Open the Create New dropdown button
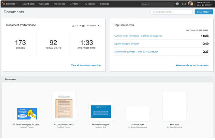 tap(204, 12)
